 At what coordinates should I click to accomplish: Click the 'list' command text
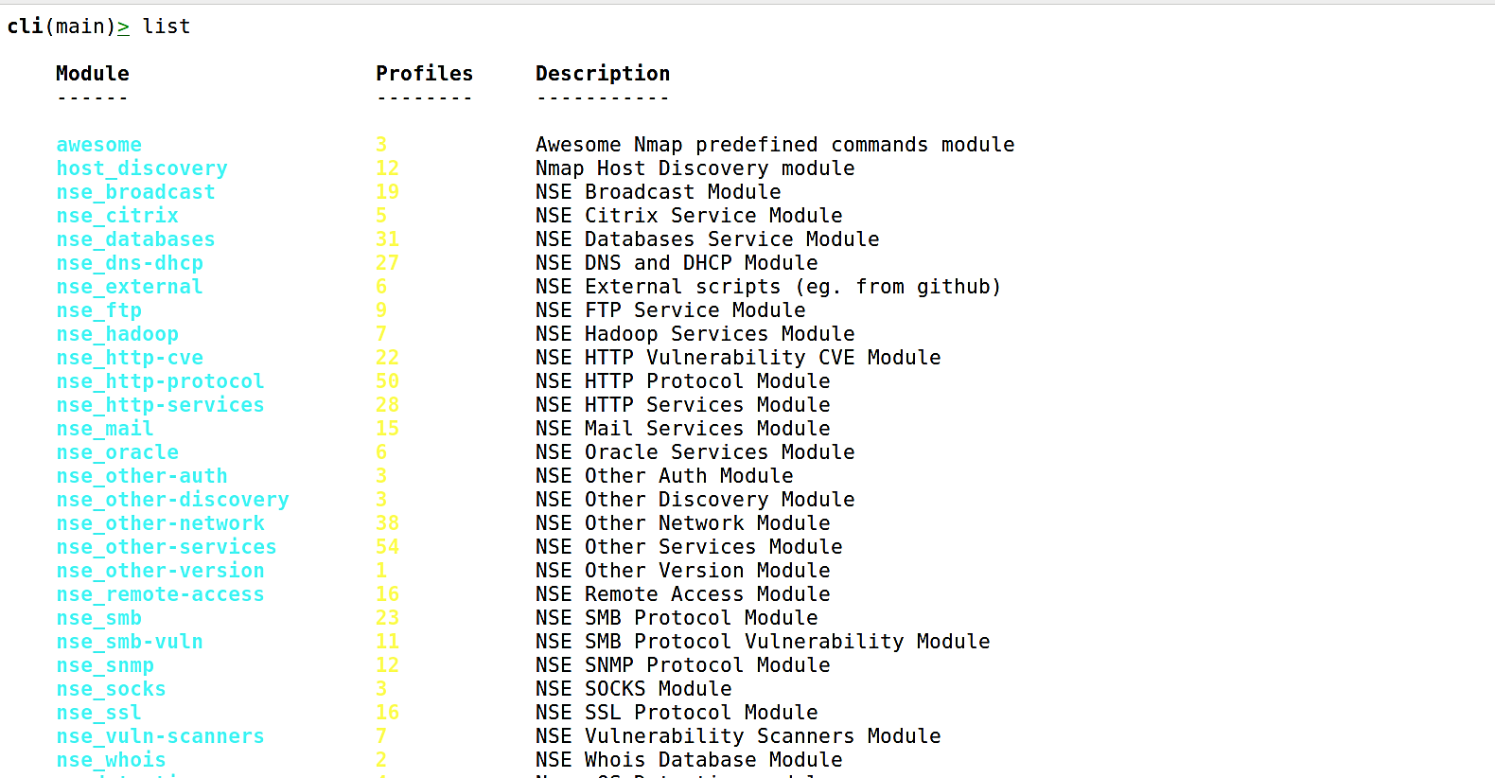pos(167,27)
